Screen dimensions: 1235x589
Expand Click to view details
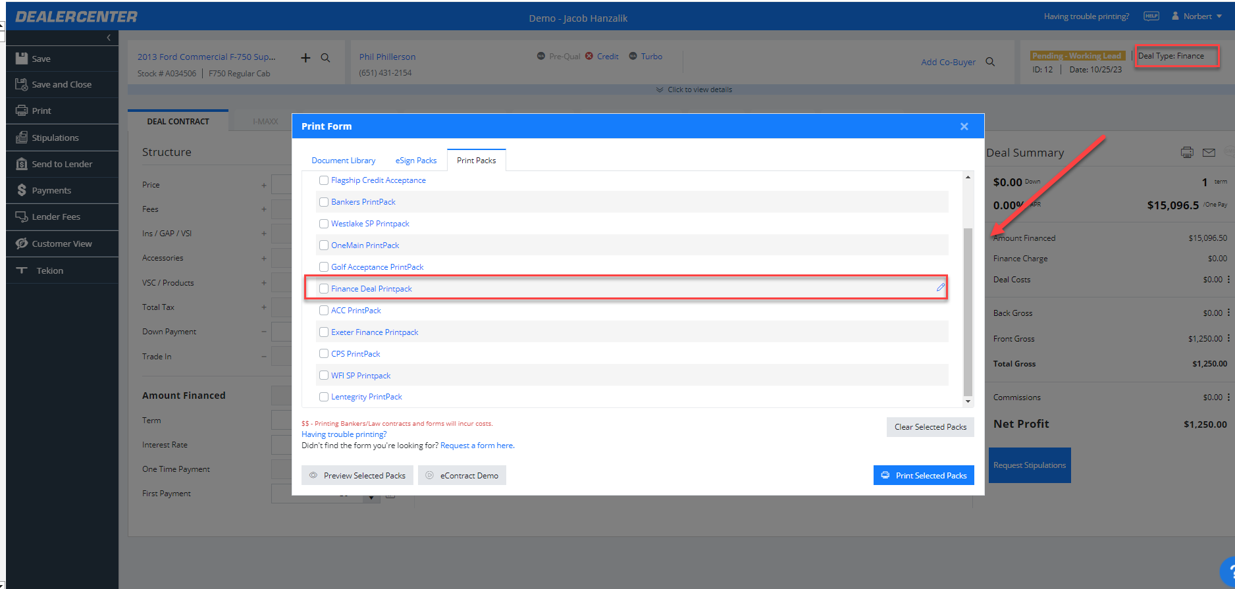point(694,90)
